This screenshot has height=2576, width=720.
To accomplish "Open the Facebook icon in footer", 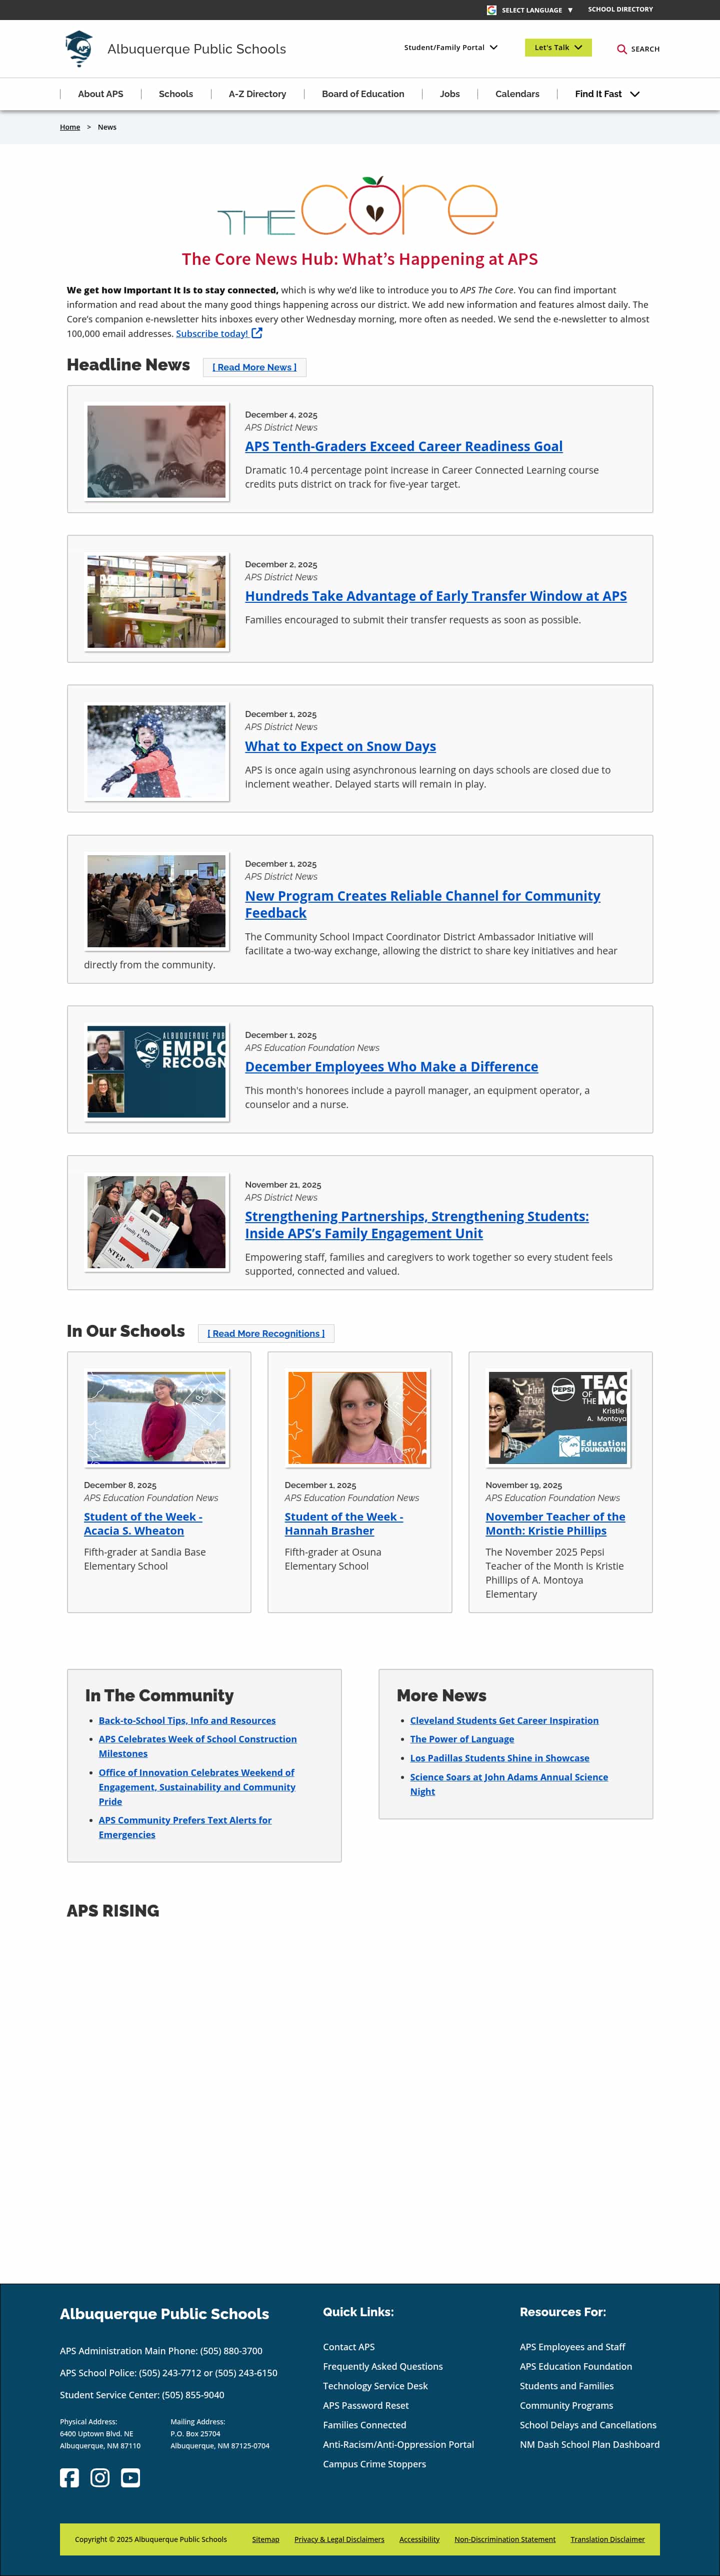I will pyautogui.click(x=69, y=2477).
